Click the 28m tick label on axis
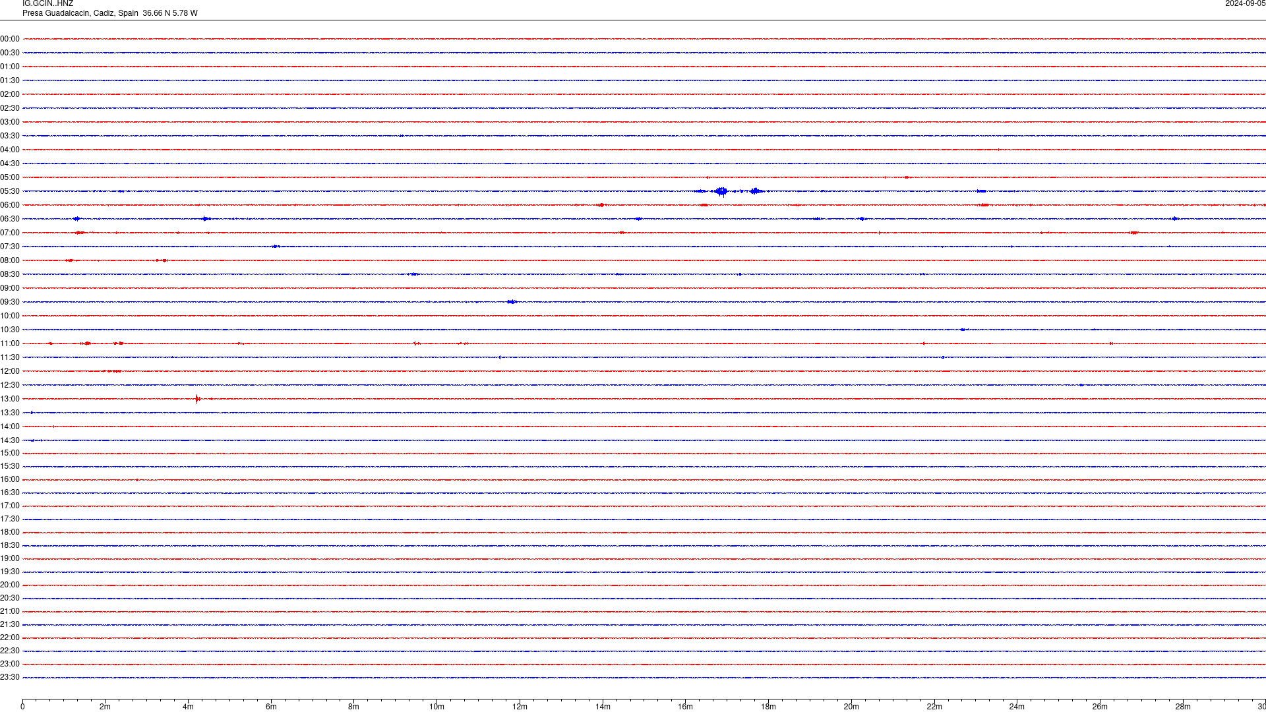The height and width of the screenshot is (712, 1266). [x=1183, y=707]
